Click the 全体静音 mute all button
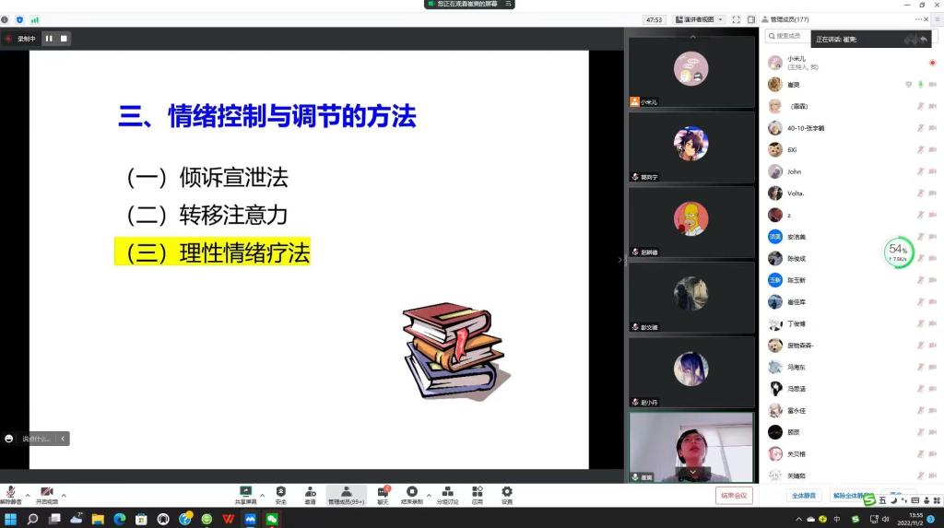This screenshot has width=944, height=528. (x=805, y=496)
